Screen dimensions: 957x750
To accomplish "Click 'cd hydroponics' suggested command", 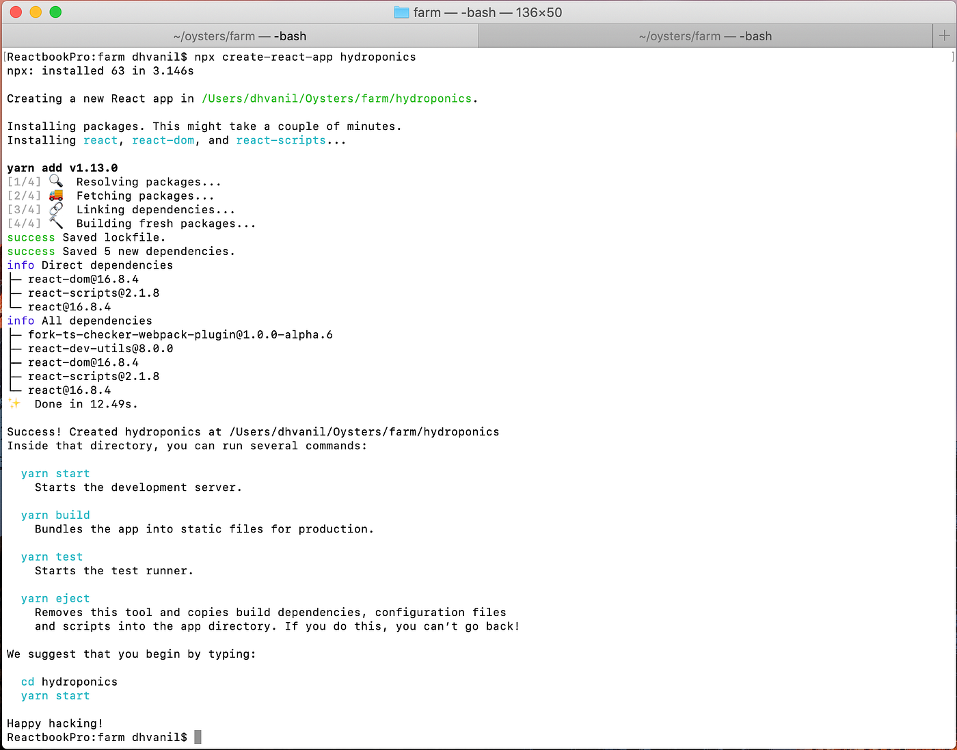I will pos(69,682).
